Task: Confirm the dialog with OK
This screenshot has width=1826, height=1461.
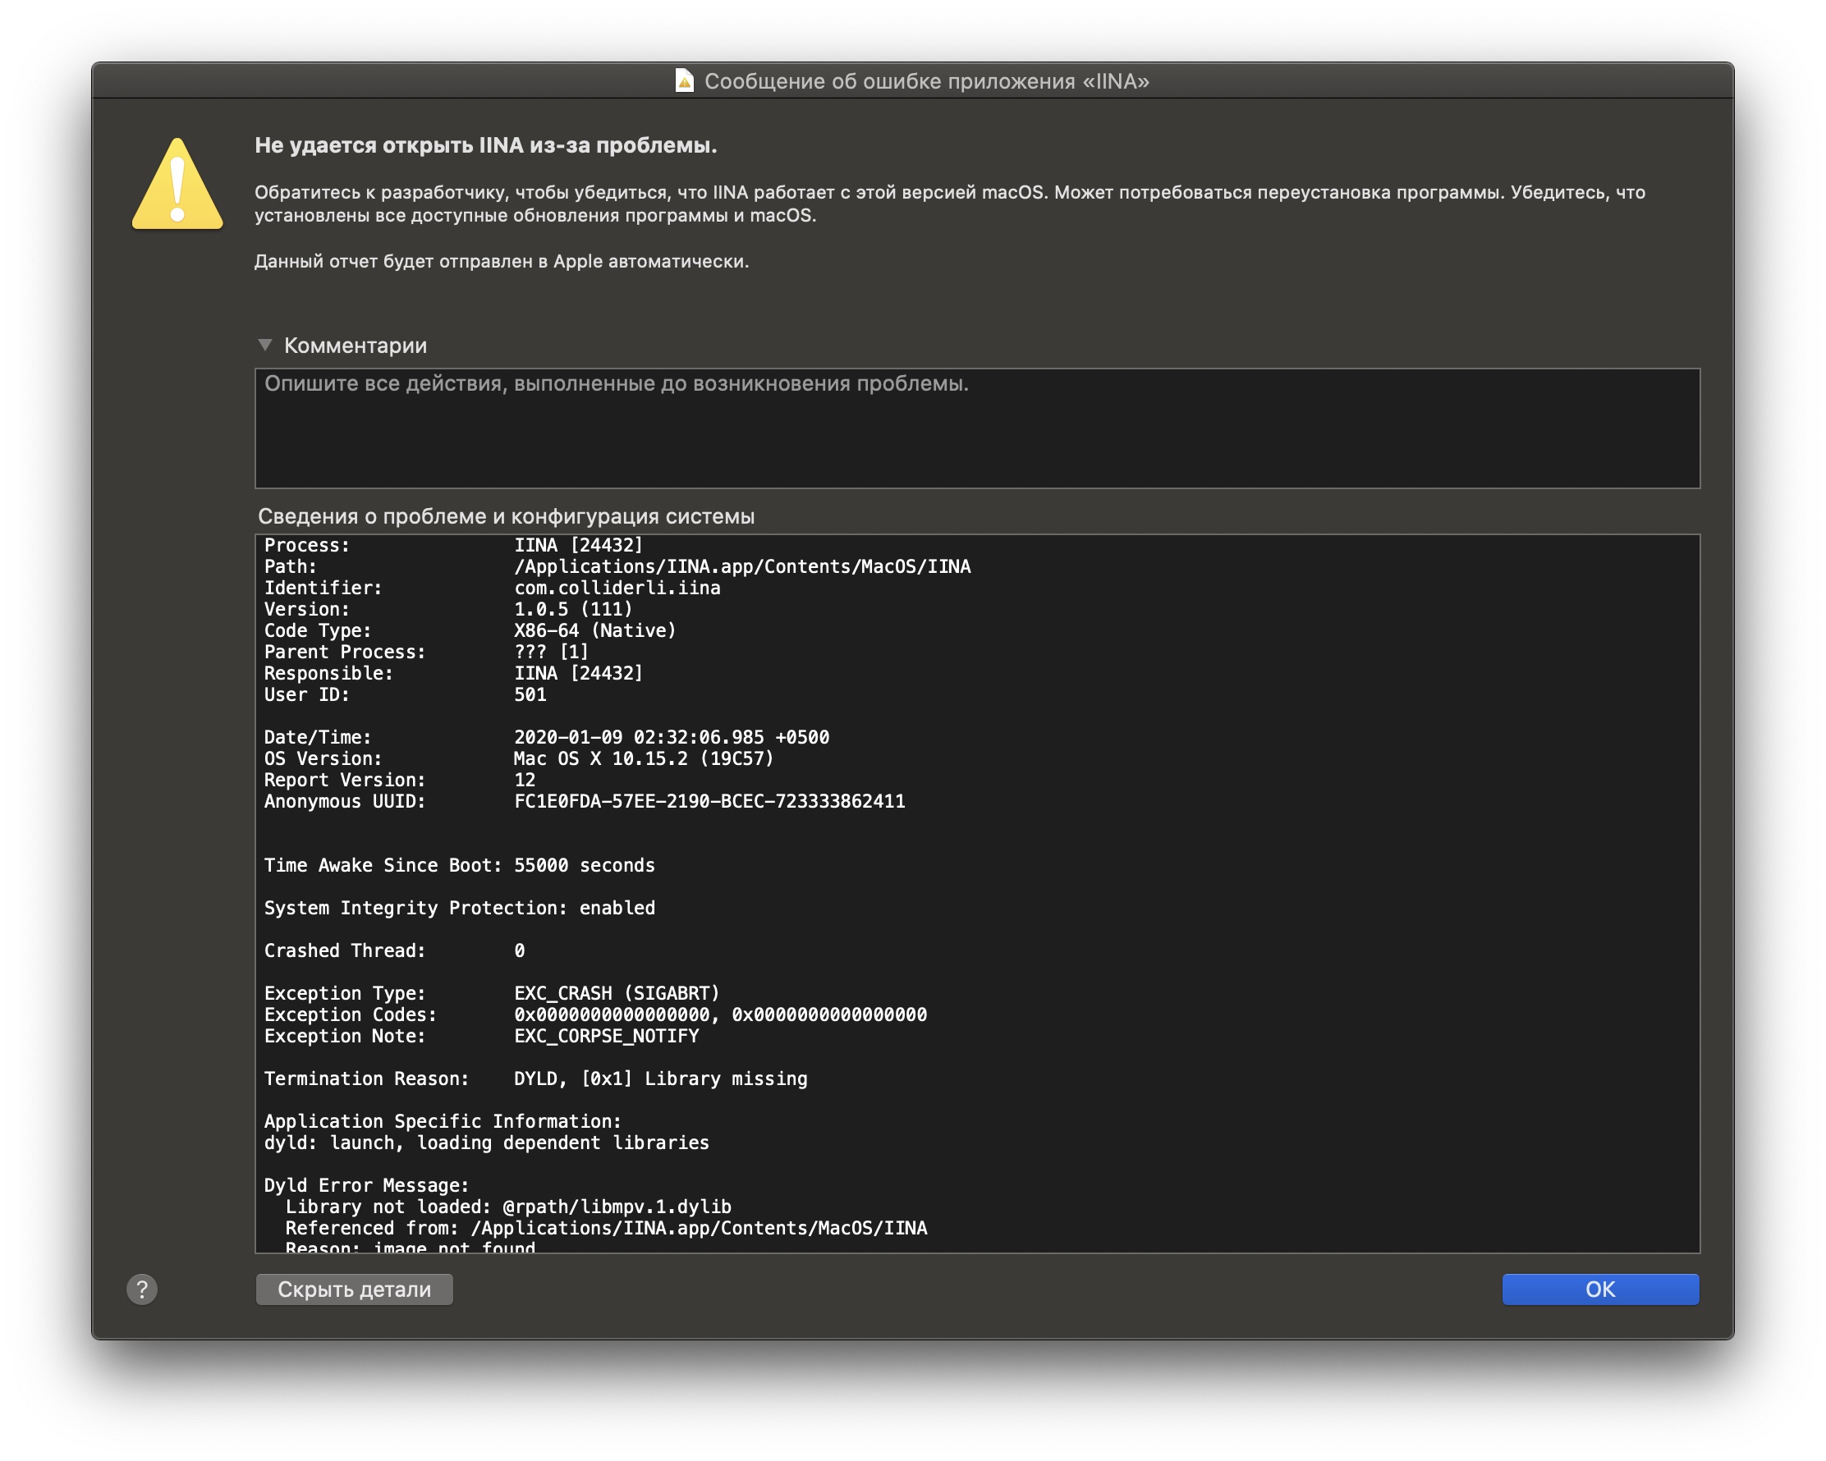Action: 1599,1289
